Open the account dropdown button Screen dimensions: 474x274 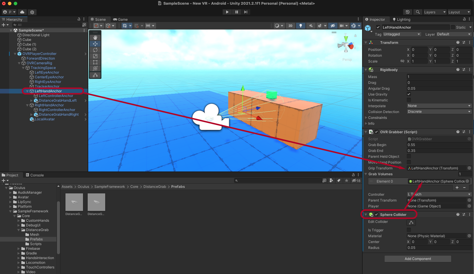click(x=9, y=12)
